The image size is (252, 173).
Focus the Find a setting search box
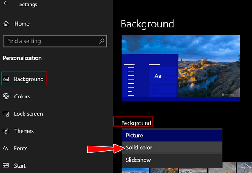[x=55, y=41]
